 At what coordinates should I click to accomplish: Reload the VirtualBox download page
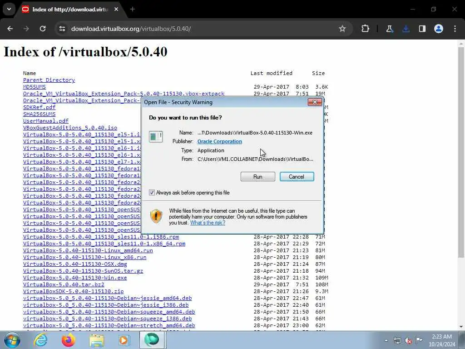coord(43,29)
